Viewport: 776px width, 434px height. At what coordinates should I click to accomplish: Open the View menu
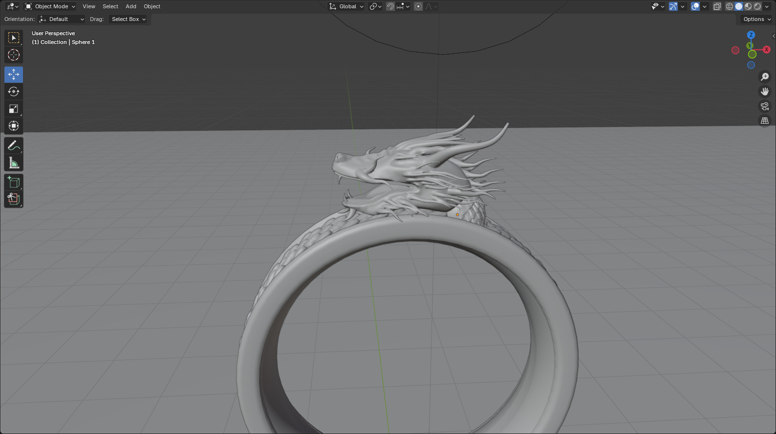(89, 6)
